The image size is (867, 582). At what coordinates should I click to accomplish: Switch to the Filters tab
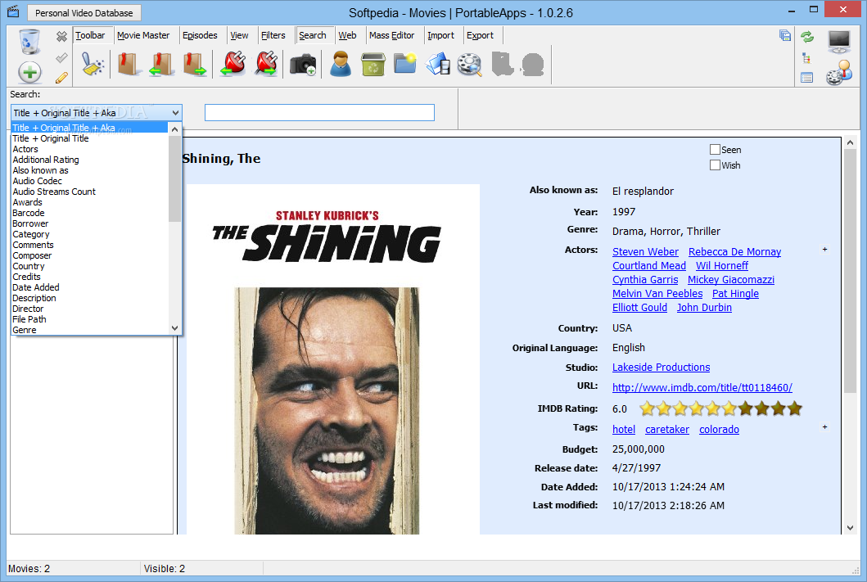coord(273,35)
